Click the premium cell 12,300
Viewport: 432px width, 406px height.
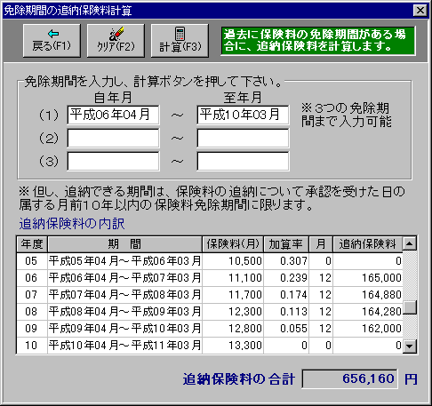click(x=233, y=312)
